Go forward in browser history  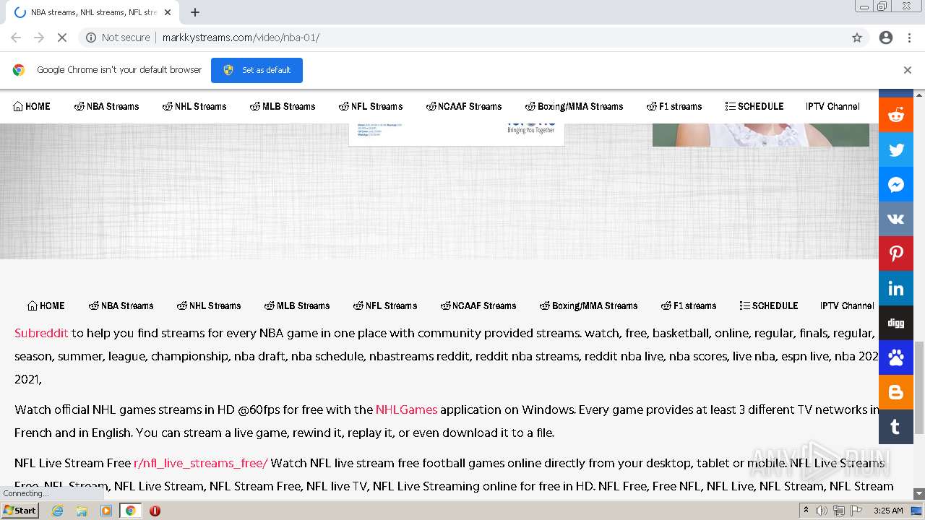tap(39, 38)
